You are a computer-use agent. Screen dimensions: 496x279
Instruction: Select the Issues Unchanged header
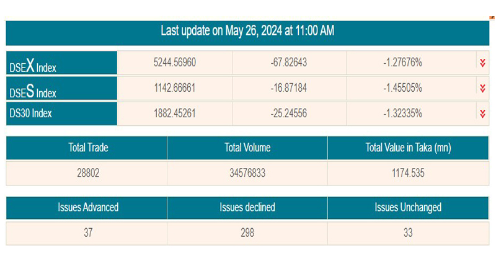click(x=409, y=208)
